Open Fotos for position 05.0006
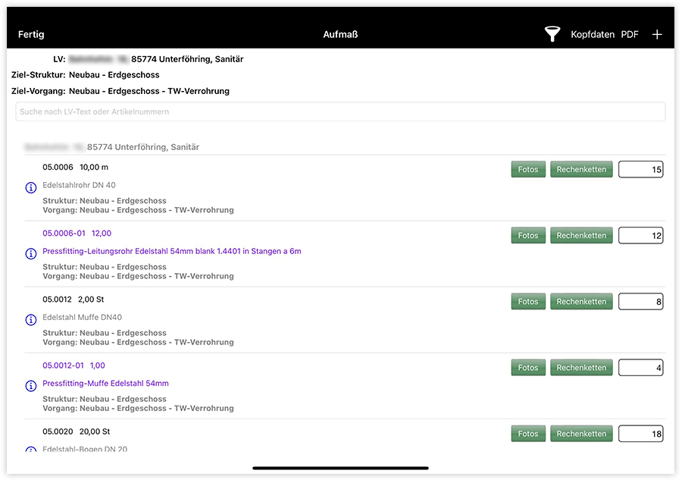 point(528,169)
